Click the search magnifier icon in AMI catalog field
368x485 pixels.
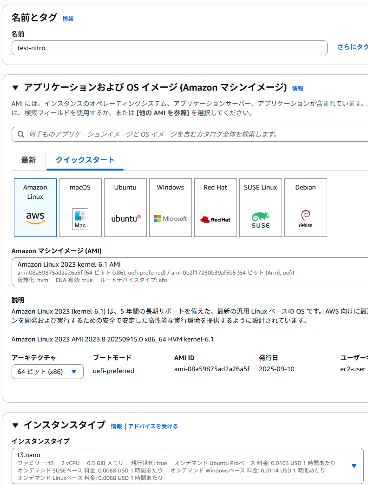click(21, 134)
